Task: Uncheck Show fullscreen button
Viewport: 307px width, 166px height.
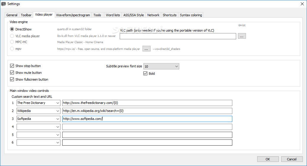Action: point(12,79)
